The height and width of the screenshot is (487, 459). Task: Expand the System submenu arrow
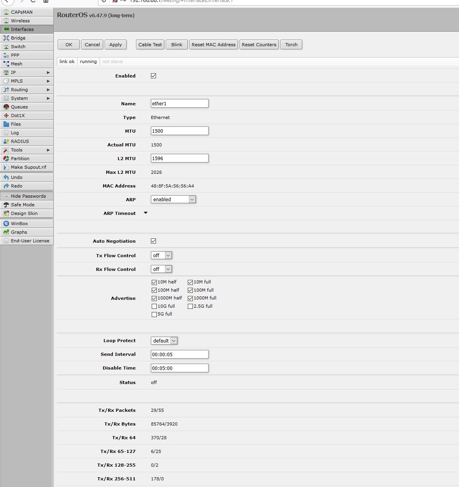[48, 98]
